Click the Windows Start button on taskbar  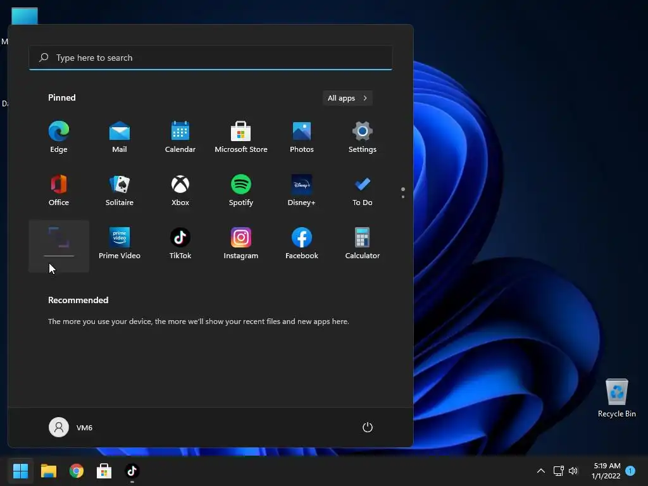coord(20,471)
